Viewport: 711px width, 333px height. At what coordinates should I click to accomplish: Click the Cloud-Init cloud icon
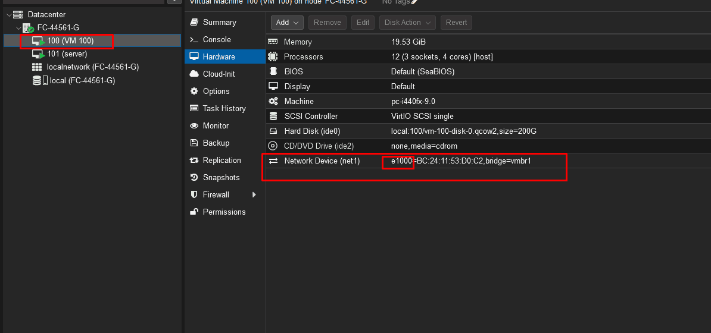pyautogui.click(x=194, y=74)
